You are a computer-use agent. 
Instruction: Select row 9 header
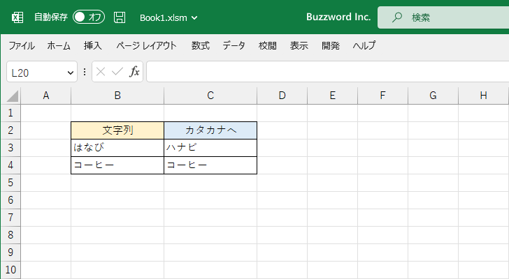click(10, 252)
